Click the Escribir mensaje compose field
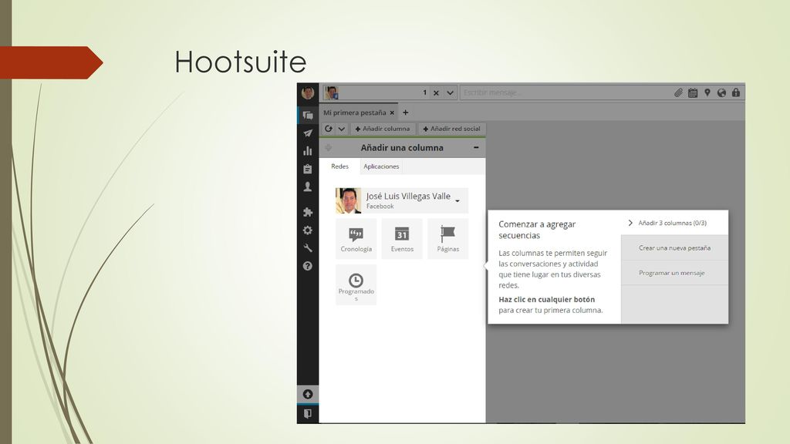 click(564, 92)
